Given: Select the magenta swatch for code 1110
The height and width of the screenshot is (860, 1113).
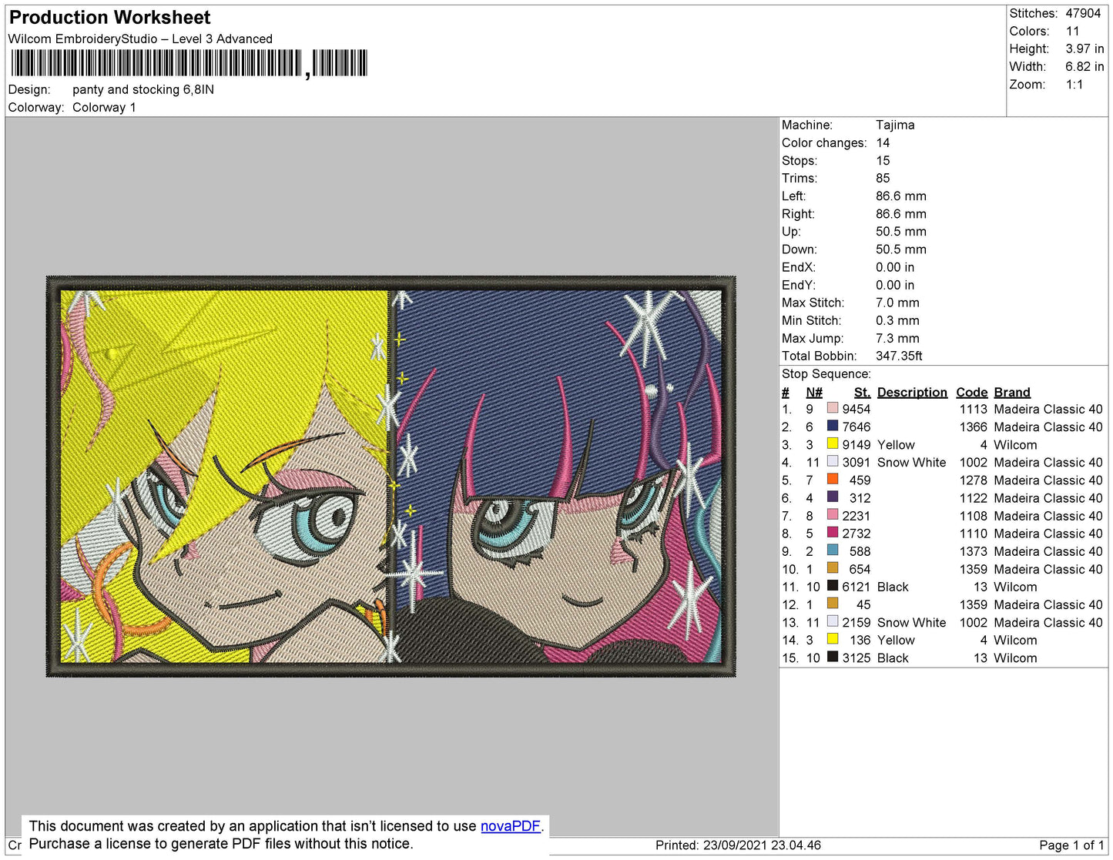Looking at the screenshot, I should pyautogui.click(x=832, y=533).
